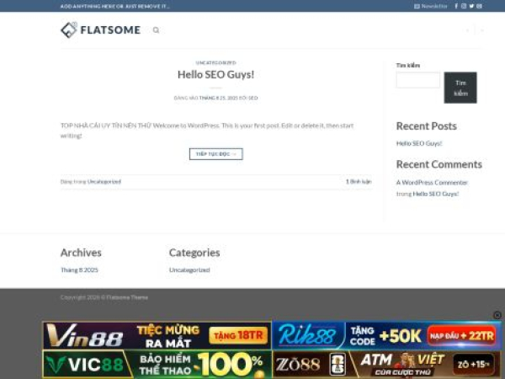Image resolution: width=505 pixels, height=379 pixels.
Task: Open Uncategorized under Categories
Action: point(189,270)
